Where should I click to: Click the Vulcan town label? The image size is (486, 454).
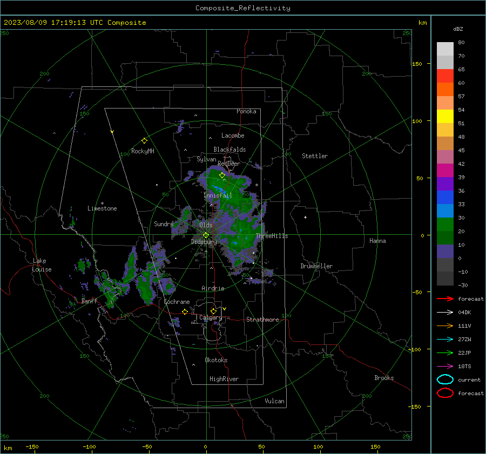[274, 401]
